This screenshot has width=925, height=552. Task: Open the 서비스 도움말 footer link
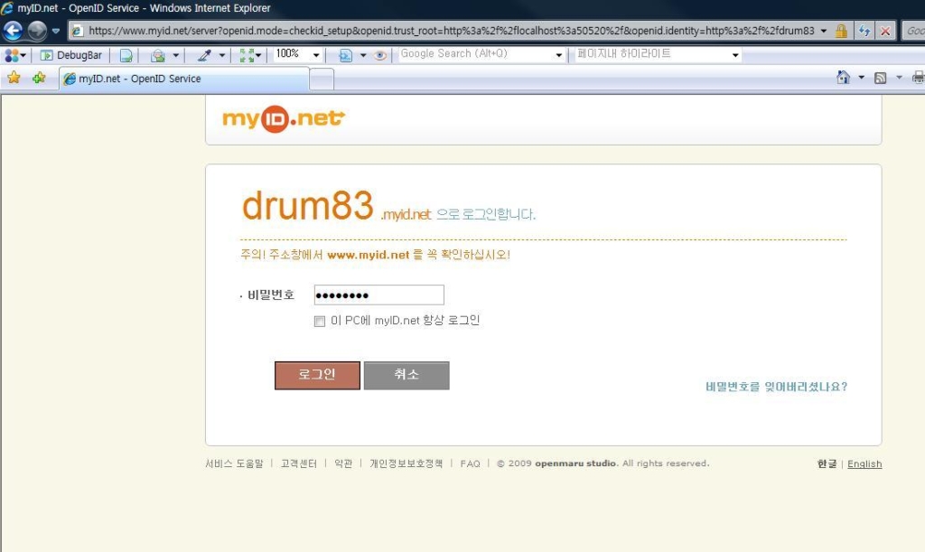pos(234,463)
